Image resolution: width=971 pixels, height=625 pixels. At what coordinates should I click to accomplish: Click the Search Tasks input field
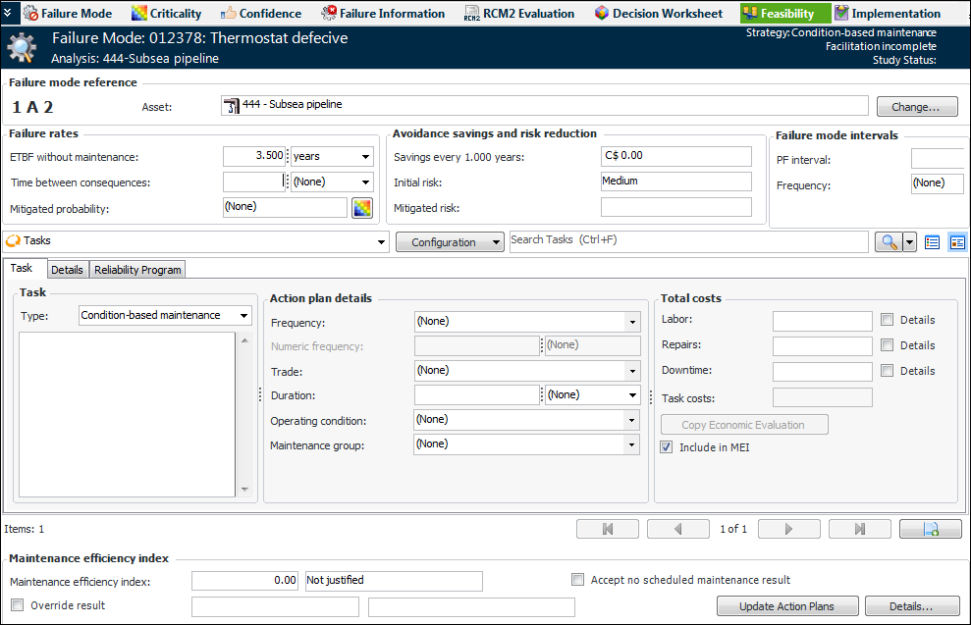point(687,241)
